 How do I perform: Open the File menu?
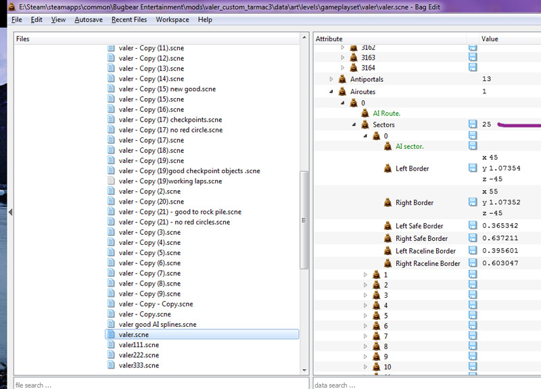pyautogui.click(x=16, y=20)
